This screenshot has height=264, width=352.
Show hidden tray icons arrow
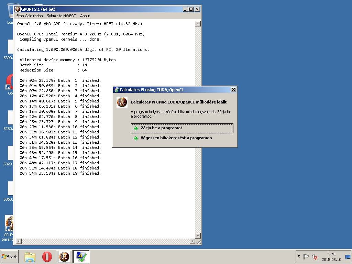[x=299, y=256]
